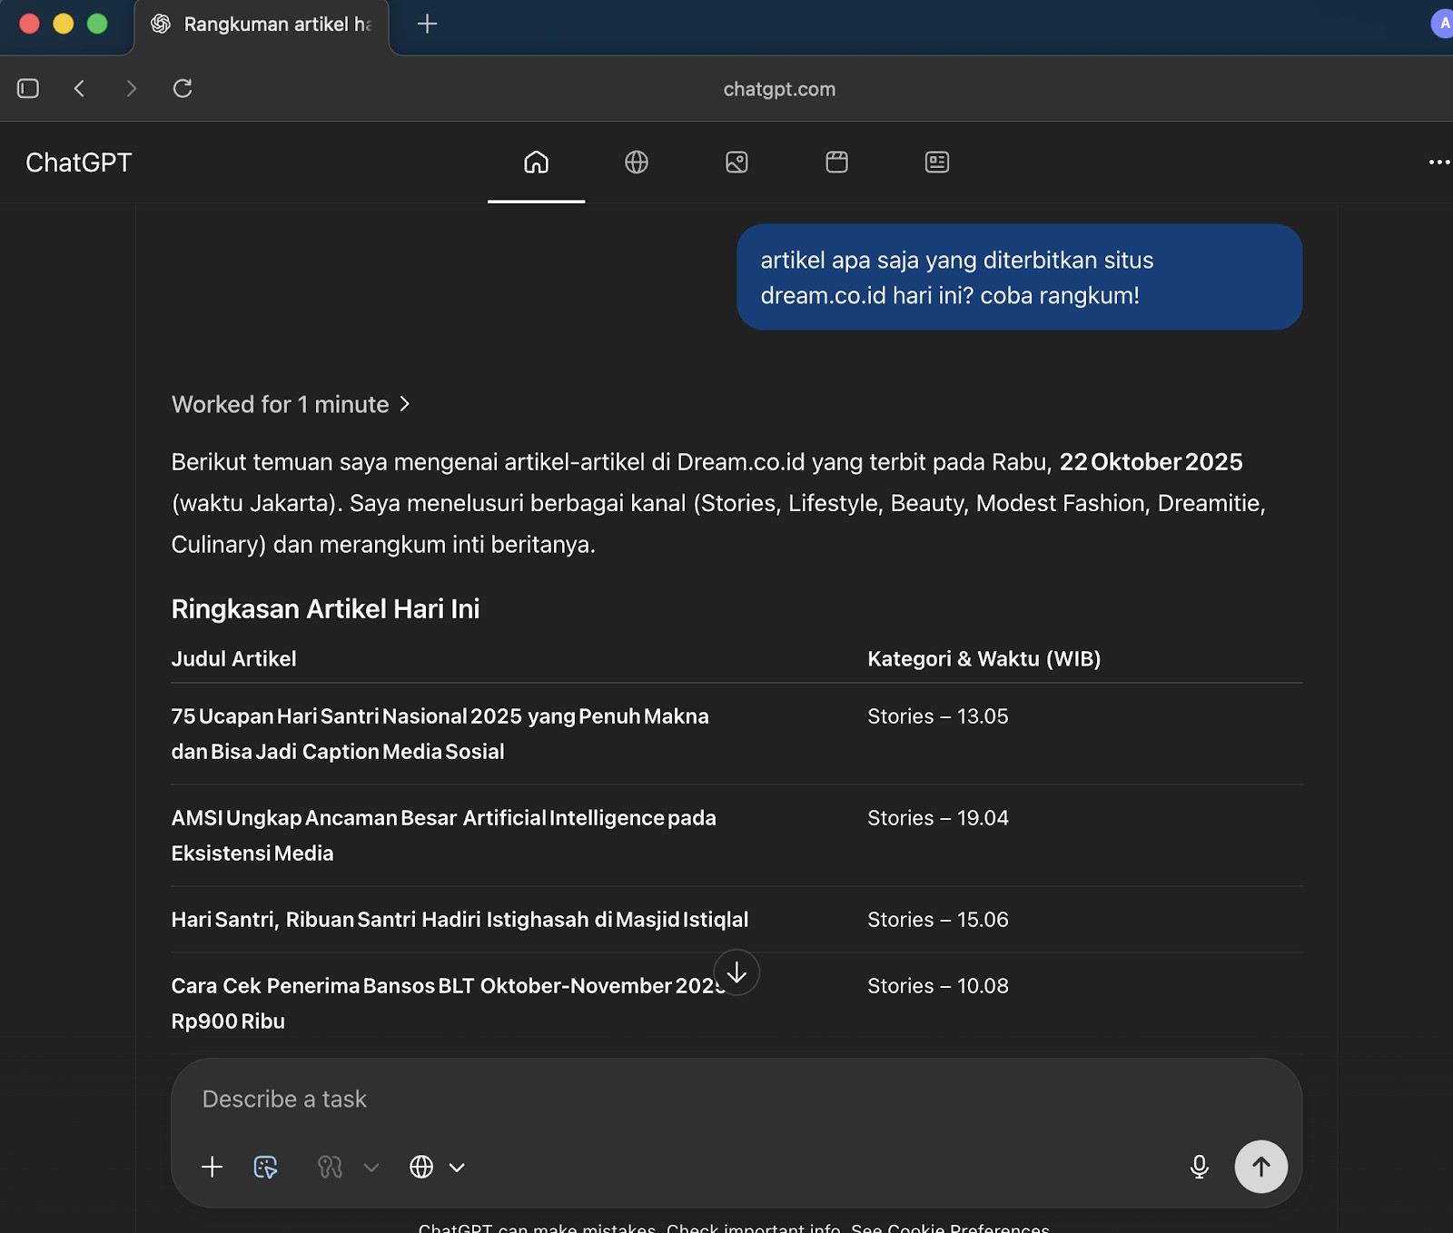The image size is (1453, 1233).
Task: Click the chatgpt.com address bar
Action: click(779, 89)
